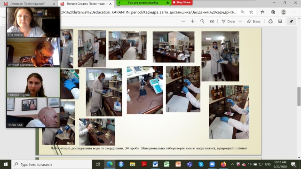Open Microsoft Edge from taskbar
301x169 pixels.
coord(110,164)
